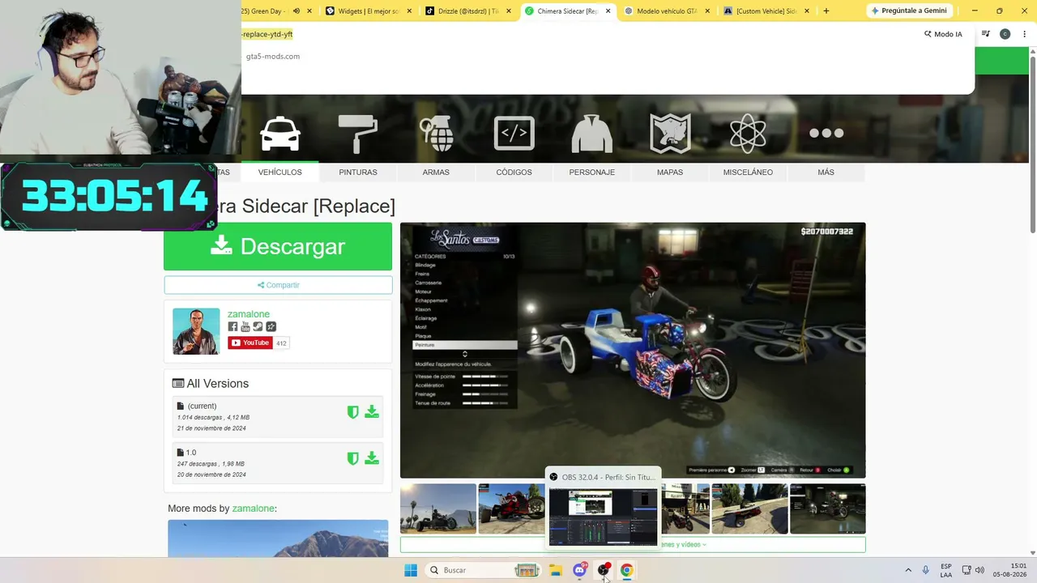Open Google Chrome taskbar icon
Screen dimensions: 1037x583
coord(626,570)
